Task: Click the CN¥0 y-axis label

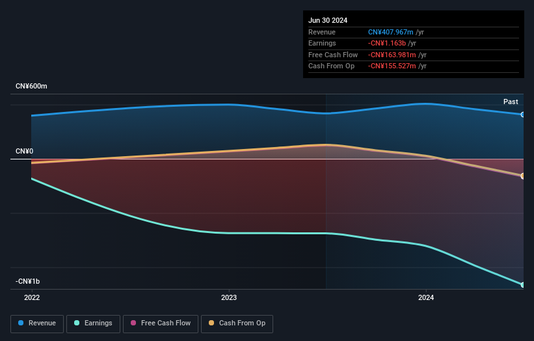Action: pos(25,151)
